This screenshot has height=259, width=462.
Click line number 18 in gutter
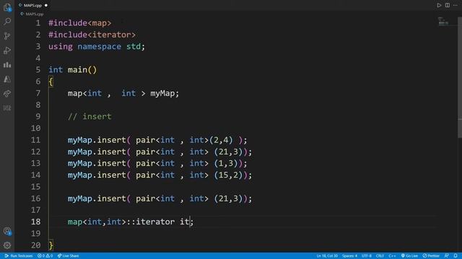click(x=35, y=222)
